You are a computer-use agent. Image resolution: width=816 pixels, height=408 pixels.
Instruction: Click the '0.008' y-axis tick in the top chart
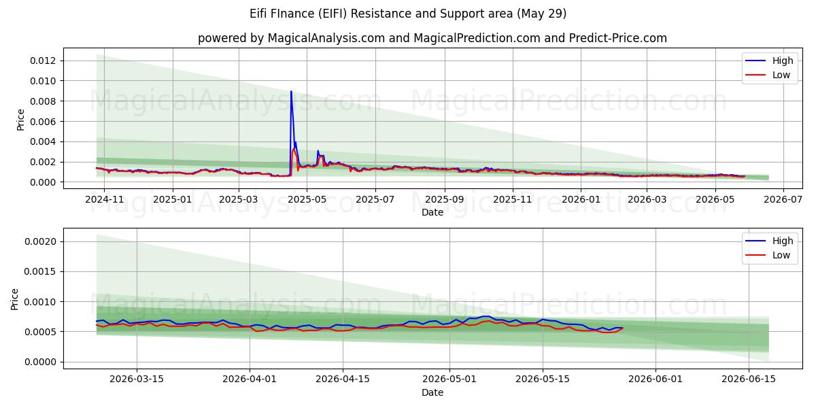pyautogui.click(x=43, y=101)
